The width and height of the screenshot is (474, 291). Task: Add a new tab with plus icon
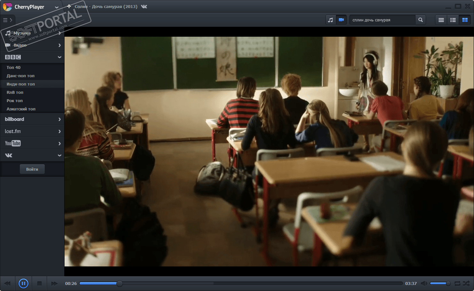point(69,6)
